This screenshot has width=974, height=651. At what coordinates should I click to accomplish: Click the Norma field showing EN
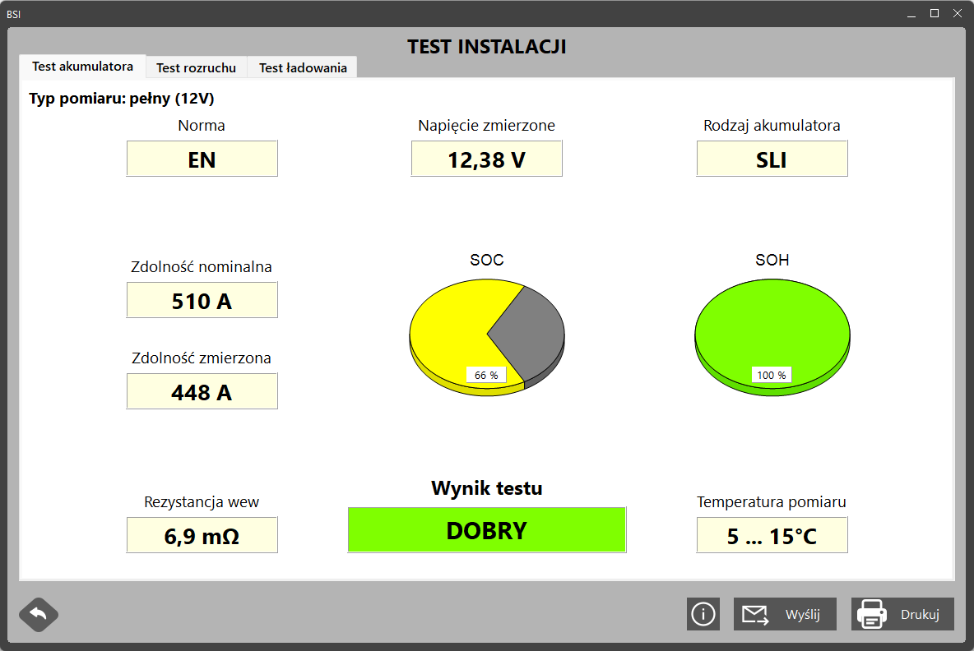pos(202,158)
